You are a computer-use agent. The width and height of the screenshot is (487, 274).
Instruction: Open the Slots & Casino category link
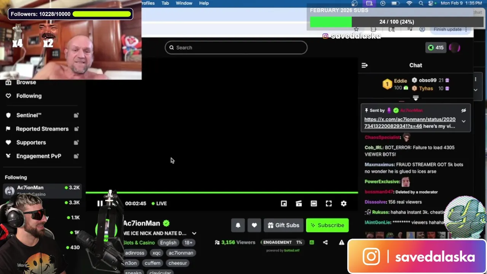[x=139, y=242]
